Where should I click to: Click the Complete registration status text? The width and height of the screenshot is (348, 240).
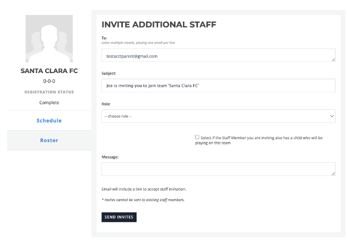(49, 102)
